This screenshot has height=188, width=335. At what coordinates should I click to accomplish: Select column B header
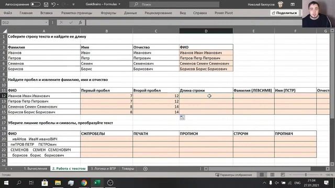coord(106,31)
